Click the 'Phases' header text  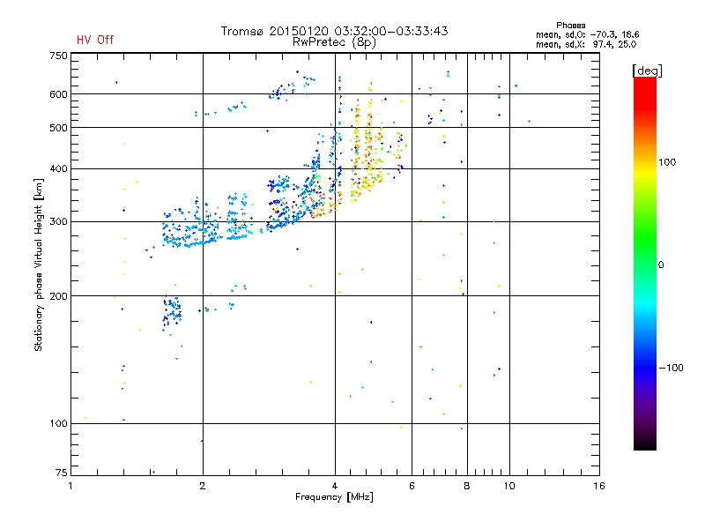point(570,26)
